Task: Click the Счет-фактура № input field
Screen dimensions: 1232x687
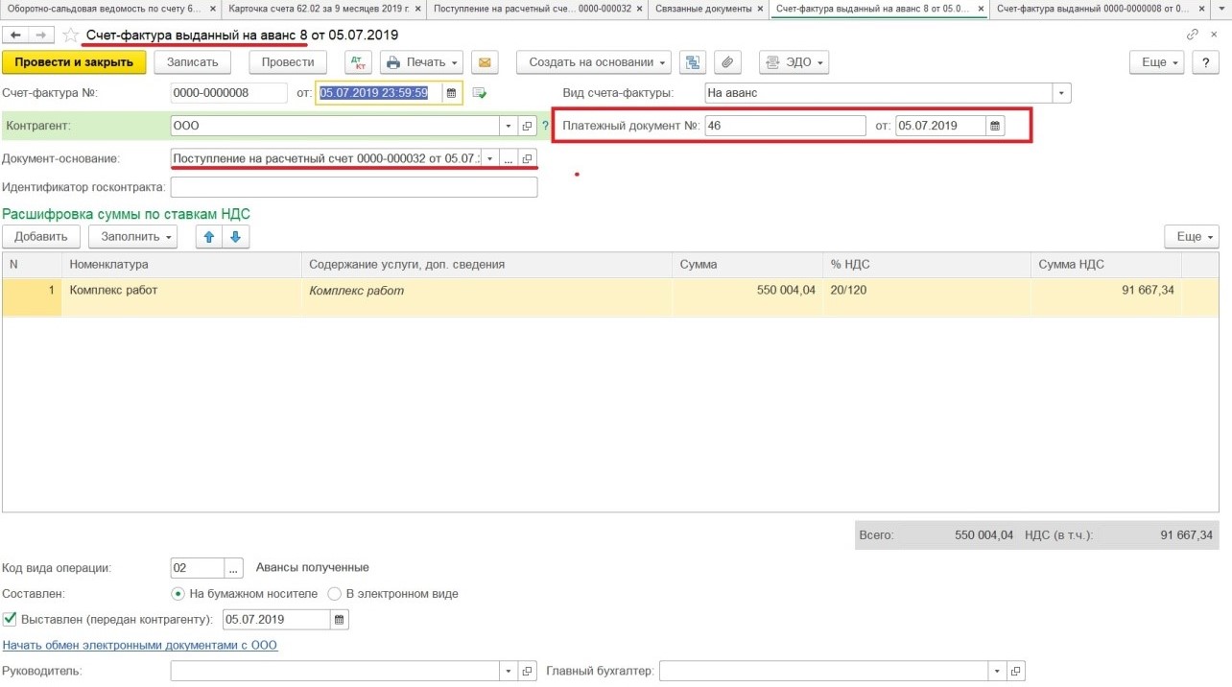Action: (229, 93)
